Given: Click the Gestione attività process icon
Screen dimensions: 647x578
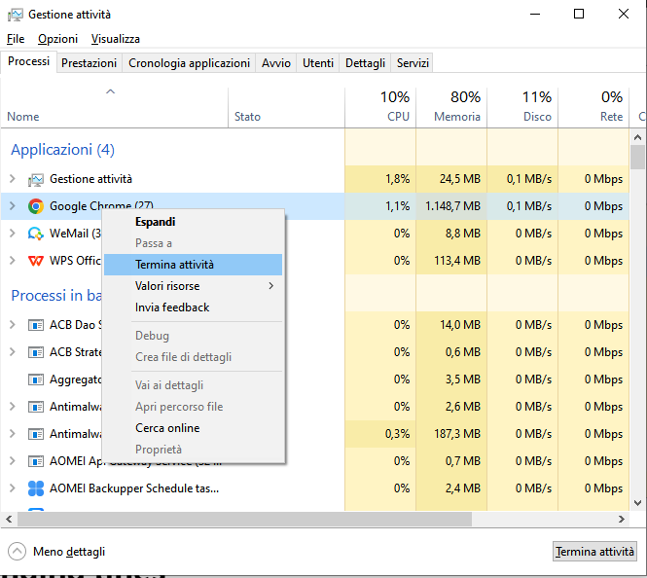Looking at the screenshot, I should [36, 179].
